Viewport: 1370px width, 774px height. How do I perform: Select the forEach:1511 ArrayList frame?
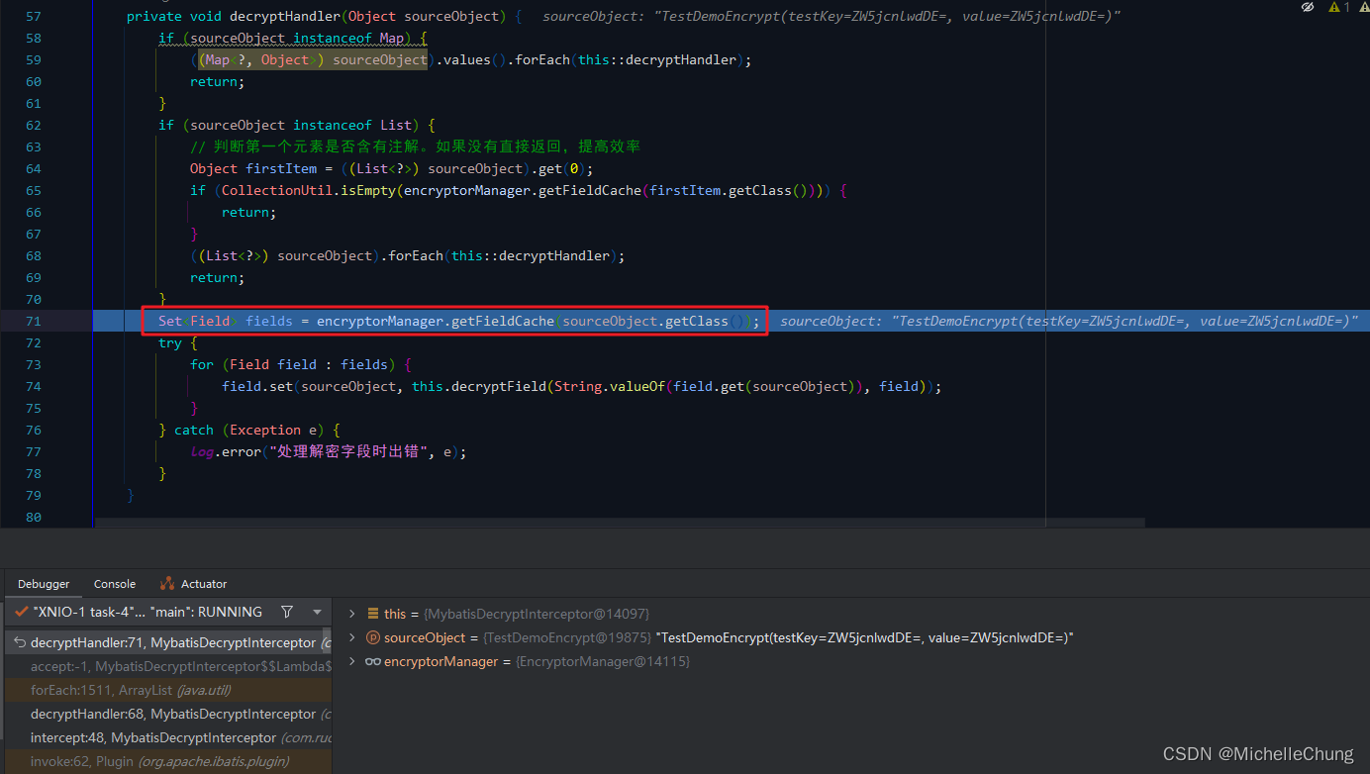[166, 690]
